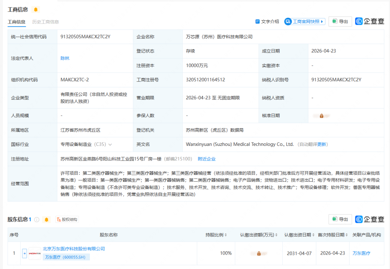The height and width of the screenshot is (269, 390).
Task: Click the document icon in 文字介绍
Action: pyautogui.click(x=257, y=22)
